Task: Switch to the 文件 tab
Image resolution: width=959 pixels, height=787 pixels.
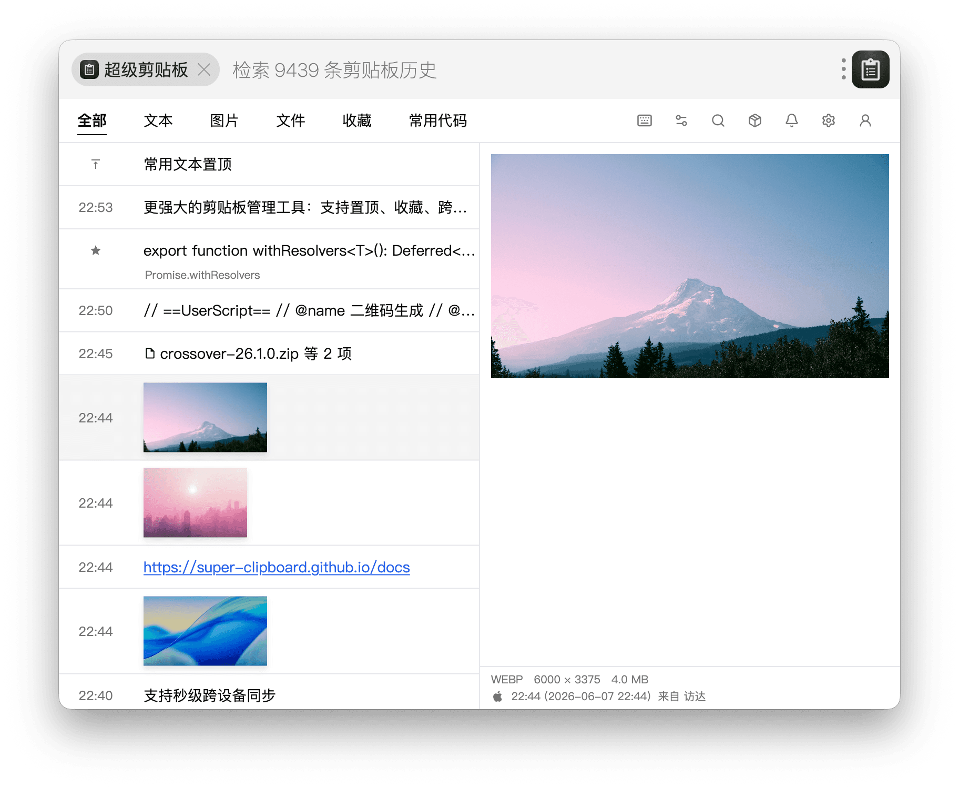Action: tap(290, 120)
